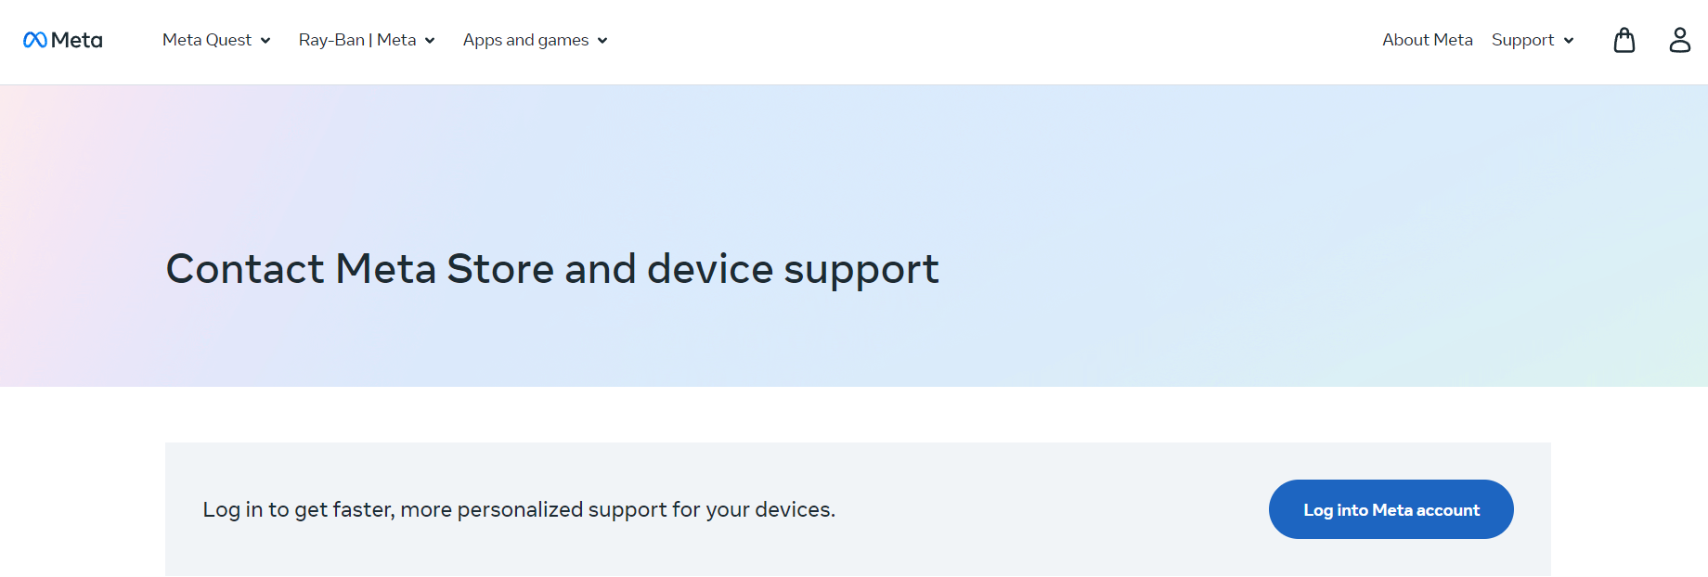
Task: Return to homepage via Meta logo
Action: 61,40
